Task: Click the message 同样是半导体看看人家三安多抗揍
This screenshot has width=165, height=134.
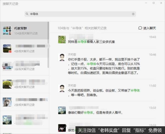Action: coord(91,42)
